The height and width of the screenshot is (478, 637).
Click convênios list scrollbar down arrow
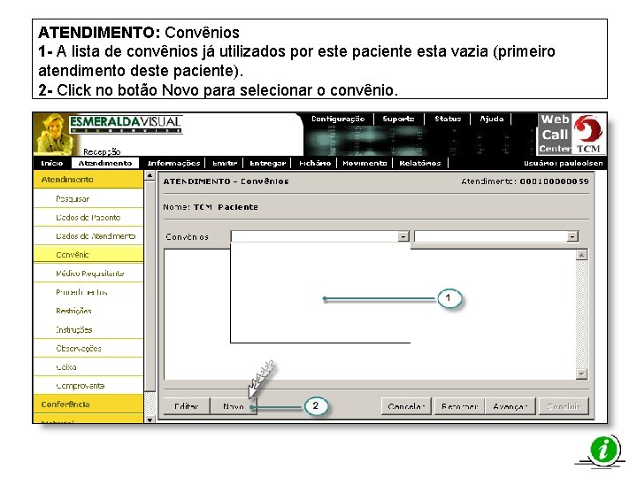[x=582, y=374]
